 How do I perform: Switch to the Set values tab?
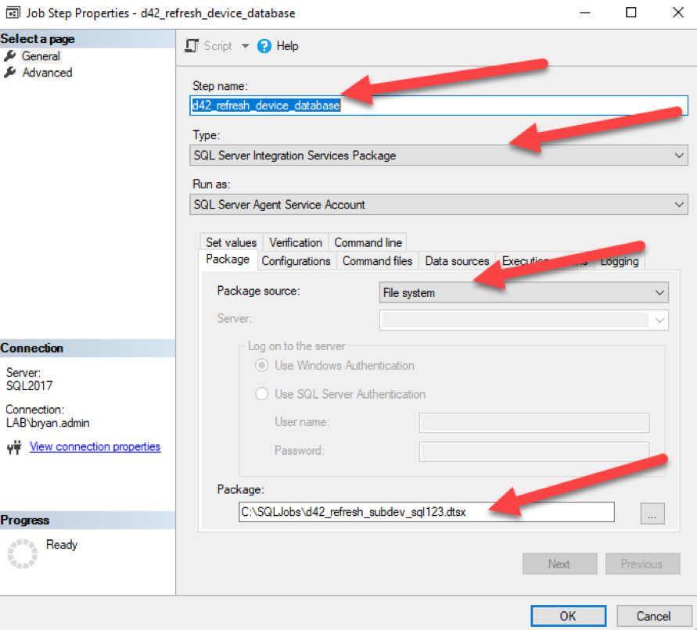231,242
